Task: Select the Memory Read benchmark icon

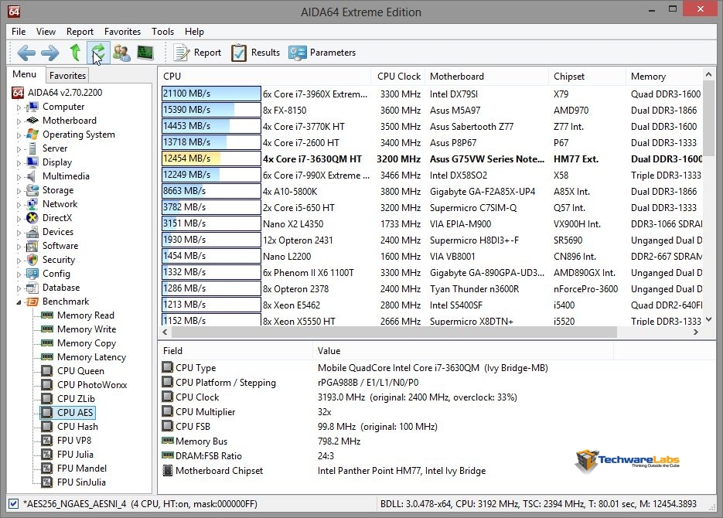Action: (x=47, y=315)
